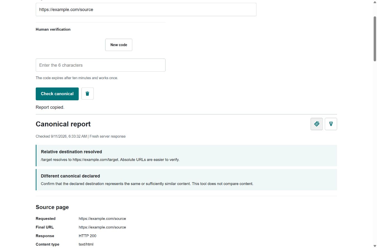Click the 'Requested' row label
This screenshot has width=377, height=248.
(45, 219)
